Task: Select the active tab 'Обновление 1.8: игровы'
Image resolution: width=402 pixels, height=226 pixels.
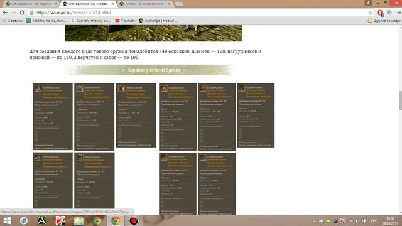Action: click(87, 4)
